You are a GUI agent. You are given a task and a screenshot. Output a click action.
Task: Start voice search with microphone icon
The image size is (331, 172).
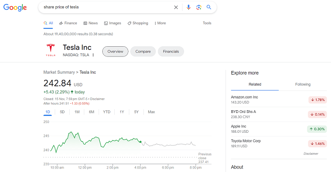[x=188, y=7]
